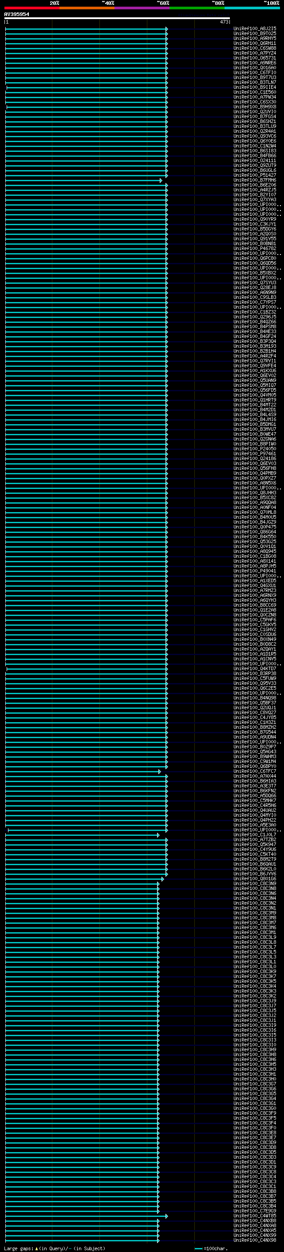Select the UniRef100_P51427 label
Viewport: 284px width, 1252px height.
tap(255, 175)
